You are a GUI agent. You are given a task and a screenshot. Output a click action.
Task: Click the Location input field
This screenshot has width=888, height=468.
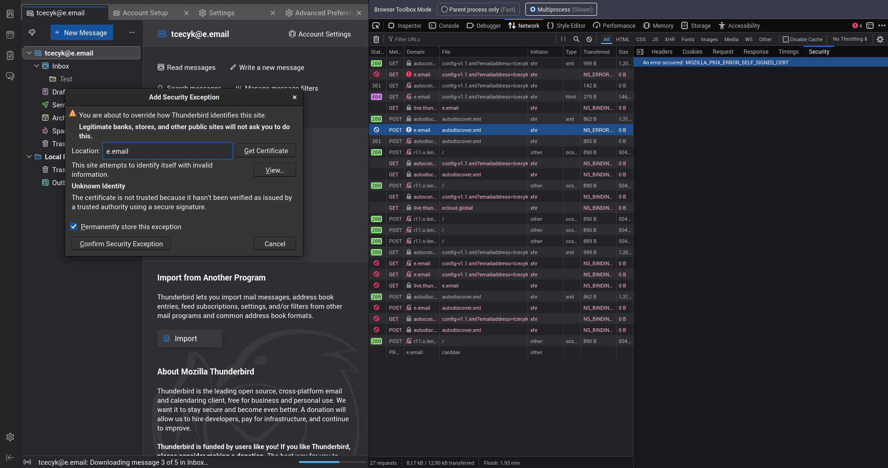tap(167, 151)
